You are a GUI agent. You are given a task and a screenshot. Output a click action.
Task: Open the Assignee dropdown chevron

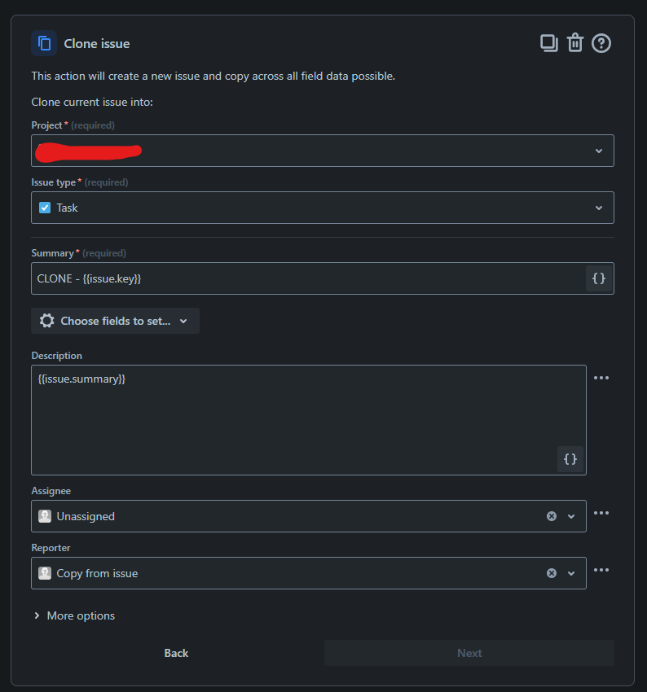[570, 515]
